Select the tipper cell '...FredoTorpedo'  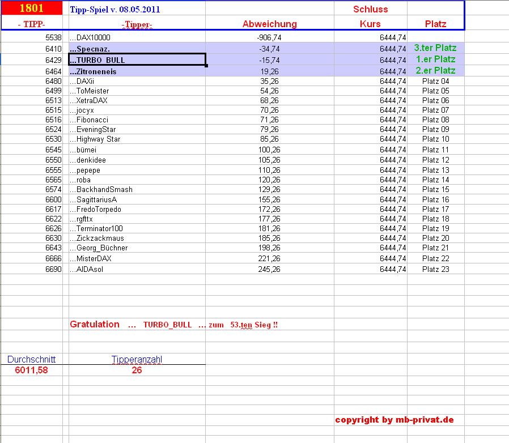click(137, 210)
